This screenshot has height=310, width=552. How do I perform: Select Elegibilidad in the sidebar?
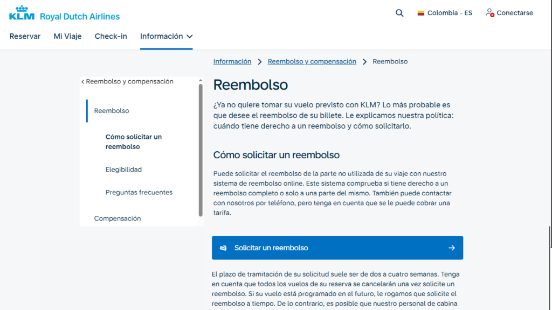123,170
